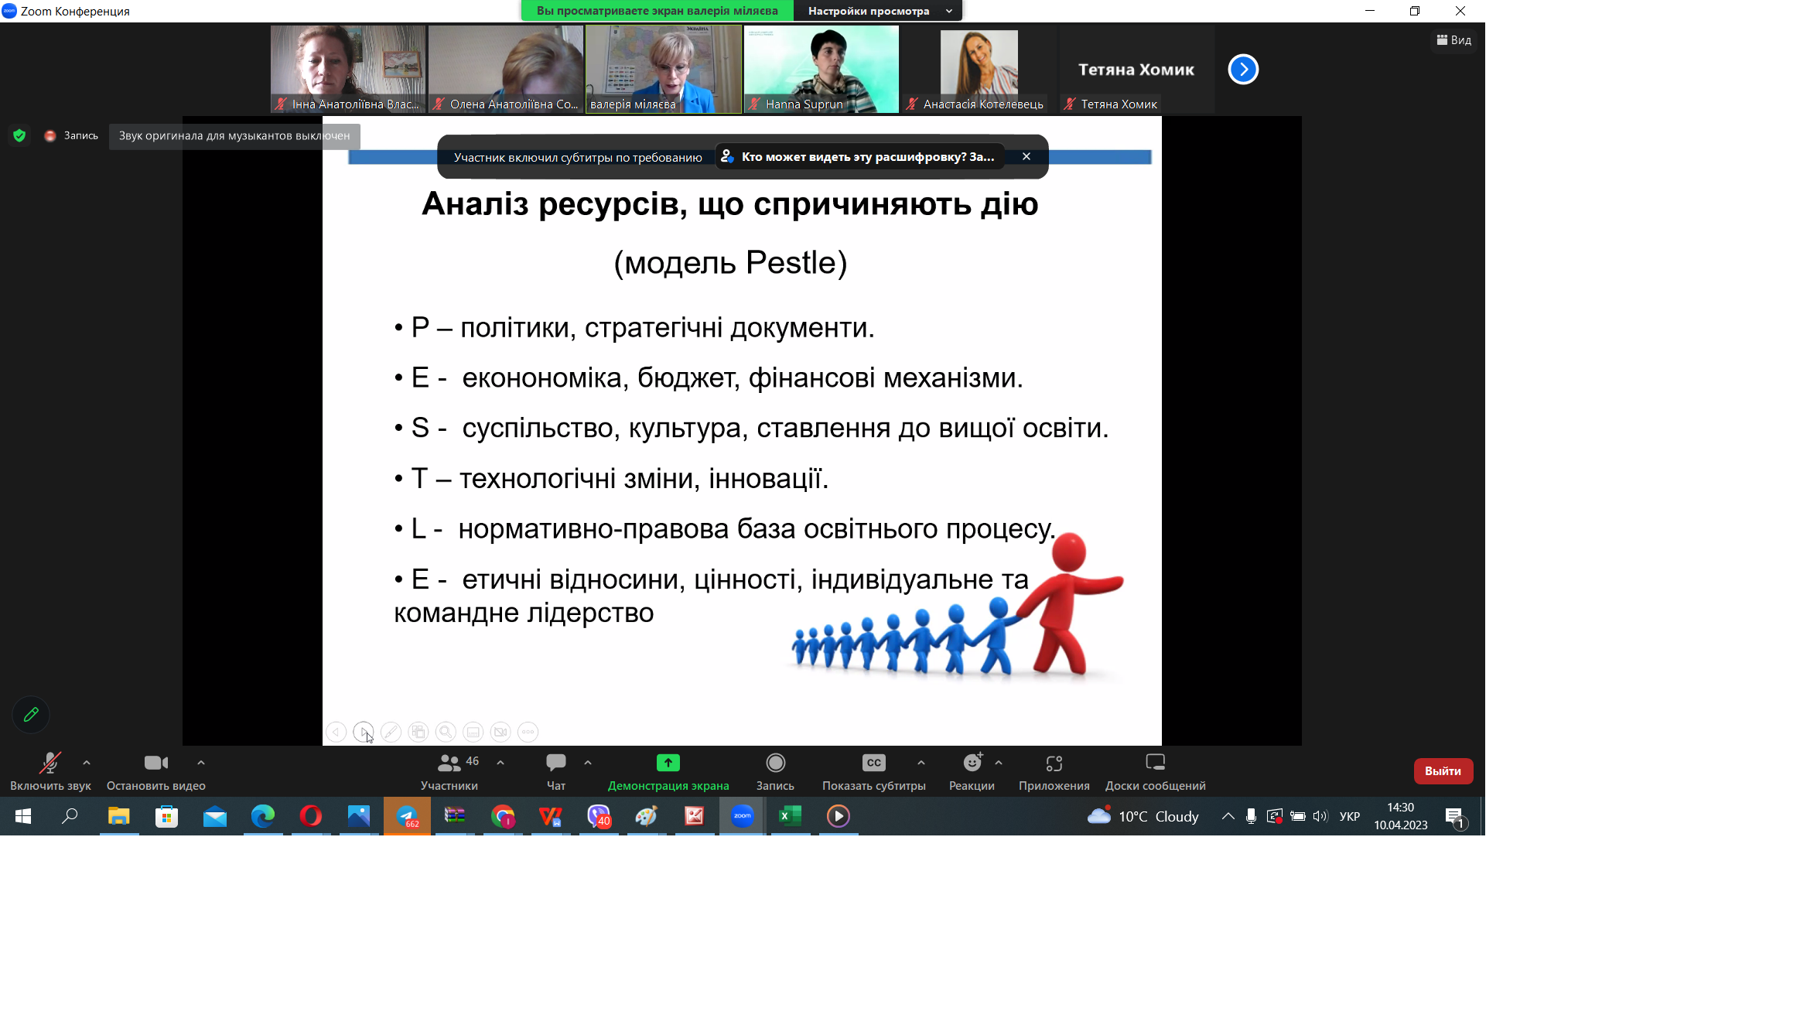Screen dimensions: 1807x1018
Task: Toggle camera with Остановить видео
Action: (156, 772)
